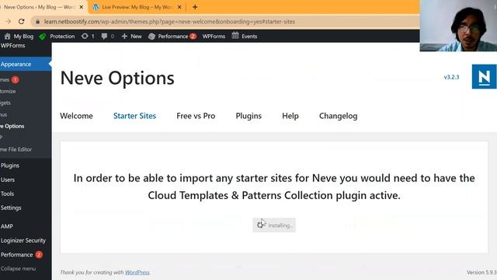Open My Blog home in admin bar
The width and height of the screenshot is (497, 280).
(x=19, y=37)
